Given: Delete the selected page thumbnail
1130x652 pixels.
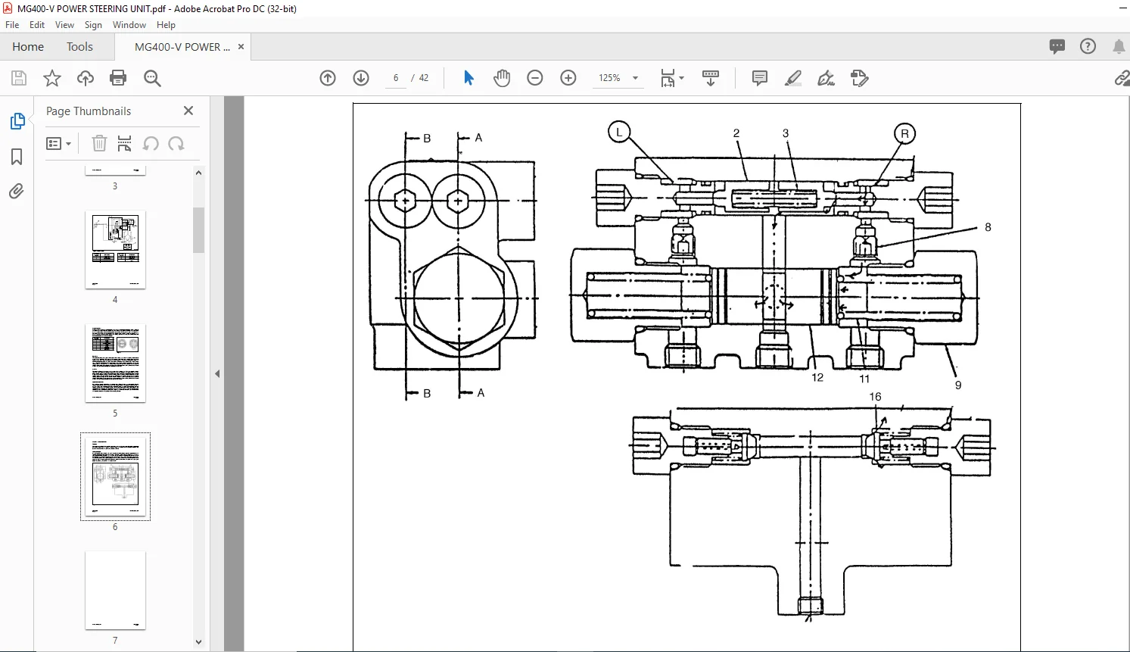Looking at the screenshot, I should click(99, 143).
